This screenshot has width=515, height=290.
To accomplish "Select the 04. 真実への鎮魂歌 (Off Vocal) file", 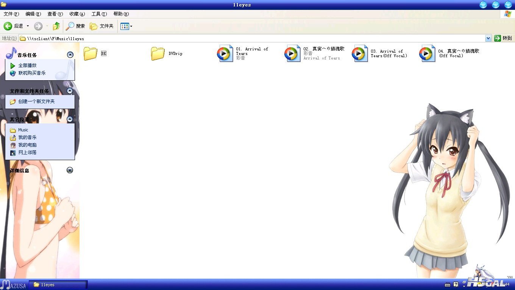I will 427,53.
